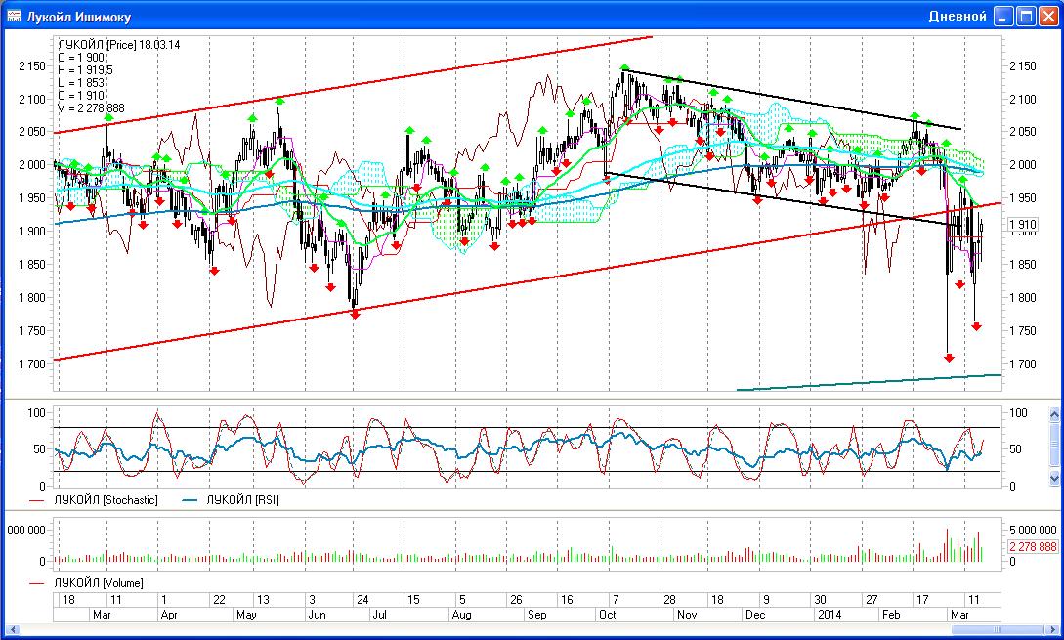This screenshot has height=640, width=1064.
Task: Click the date label 28 on the time axis
Action: click(669, 600)
